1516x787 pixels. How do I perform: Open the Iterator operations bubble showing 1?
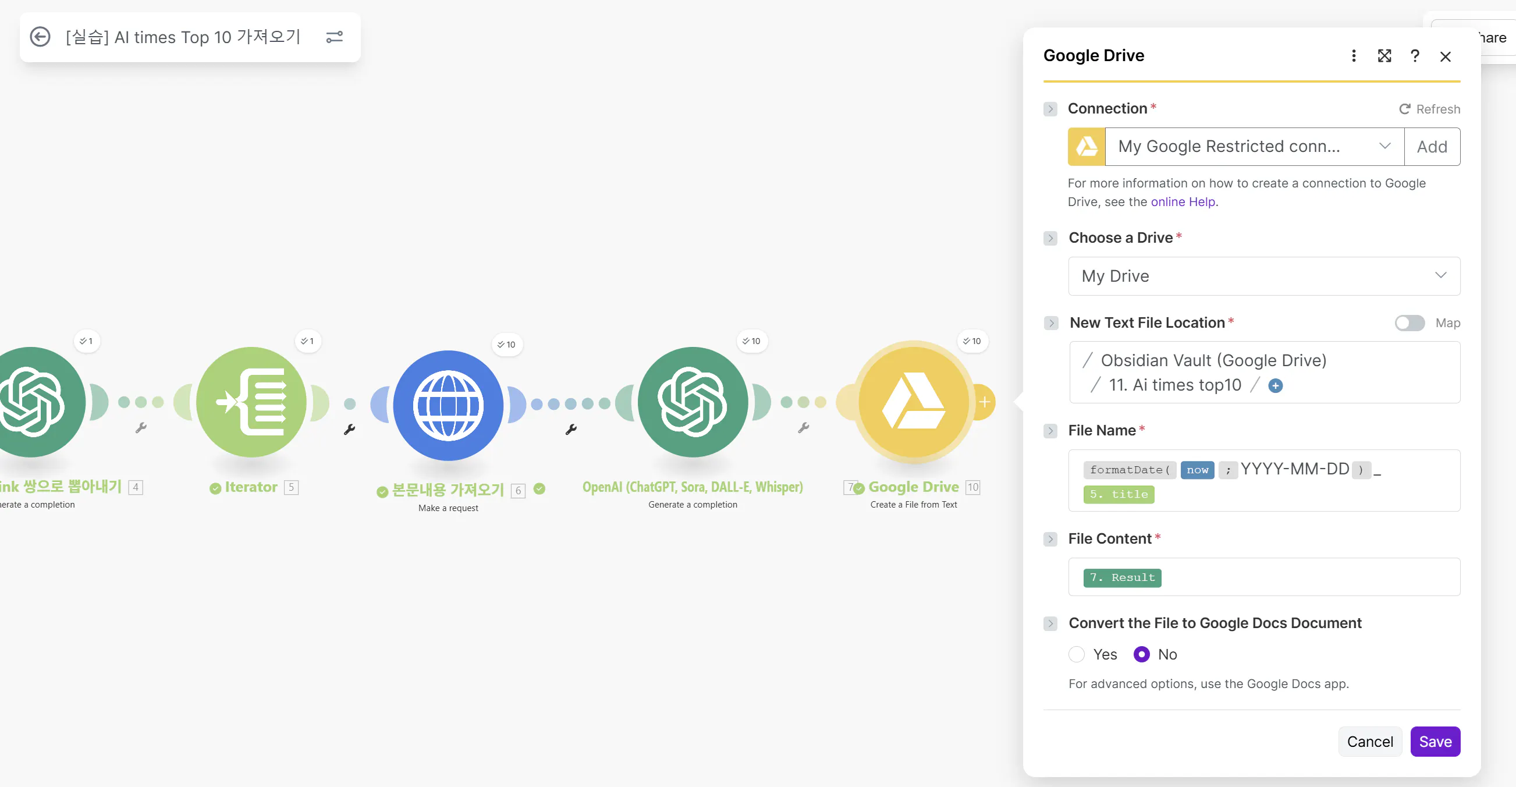[308, 341]
